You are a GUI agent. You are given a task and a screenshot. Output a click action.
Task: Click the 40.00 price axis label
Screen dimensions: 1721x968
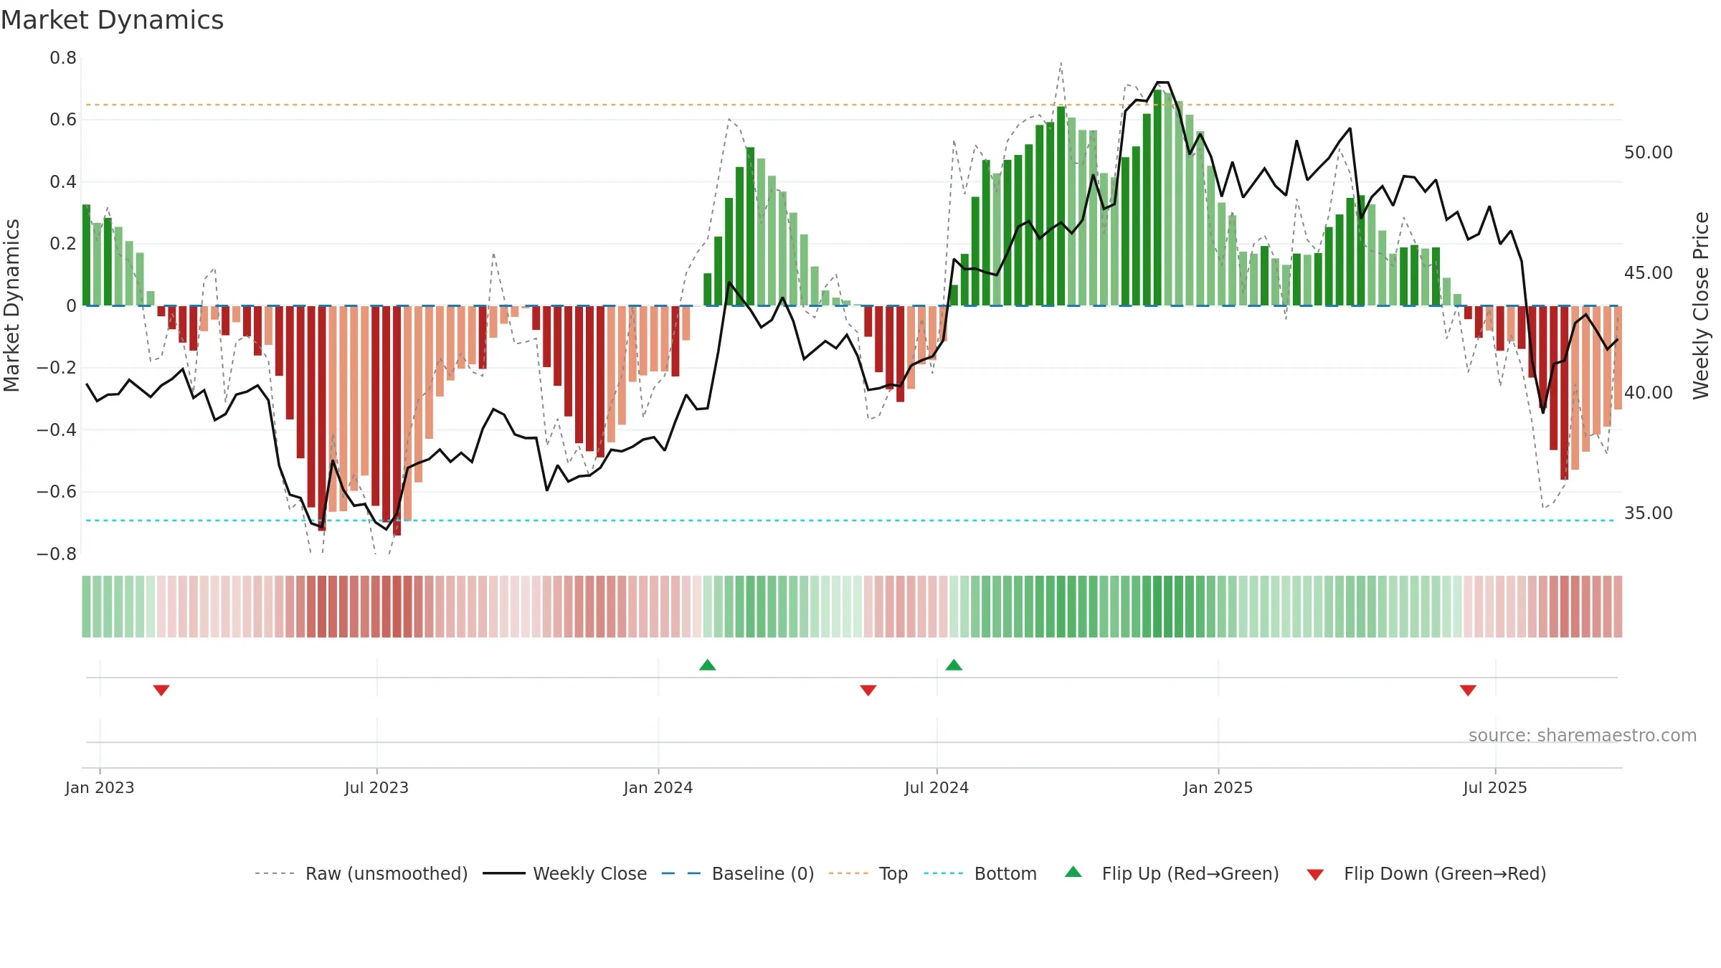1649,393
